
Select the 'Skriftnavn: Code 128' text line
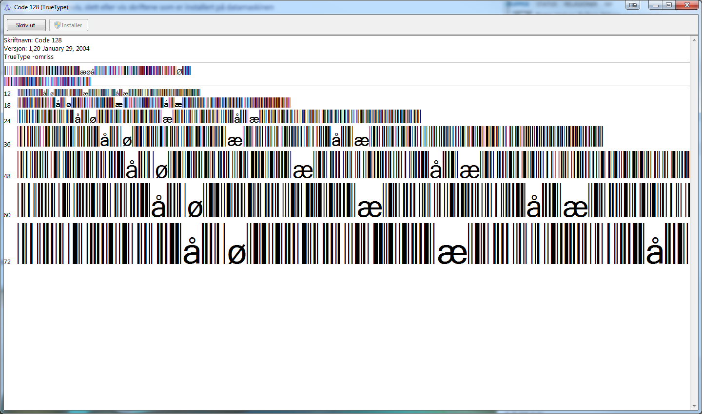point(33,40)
